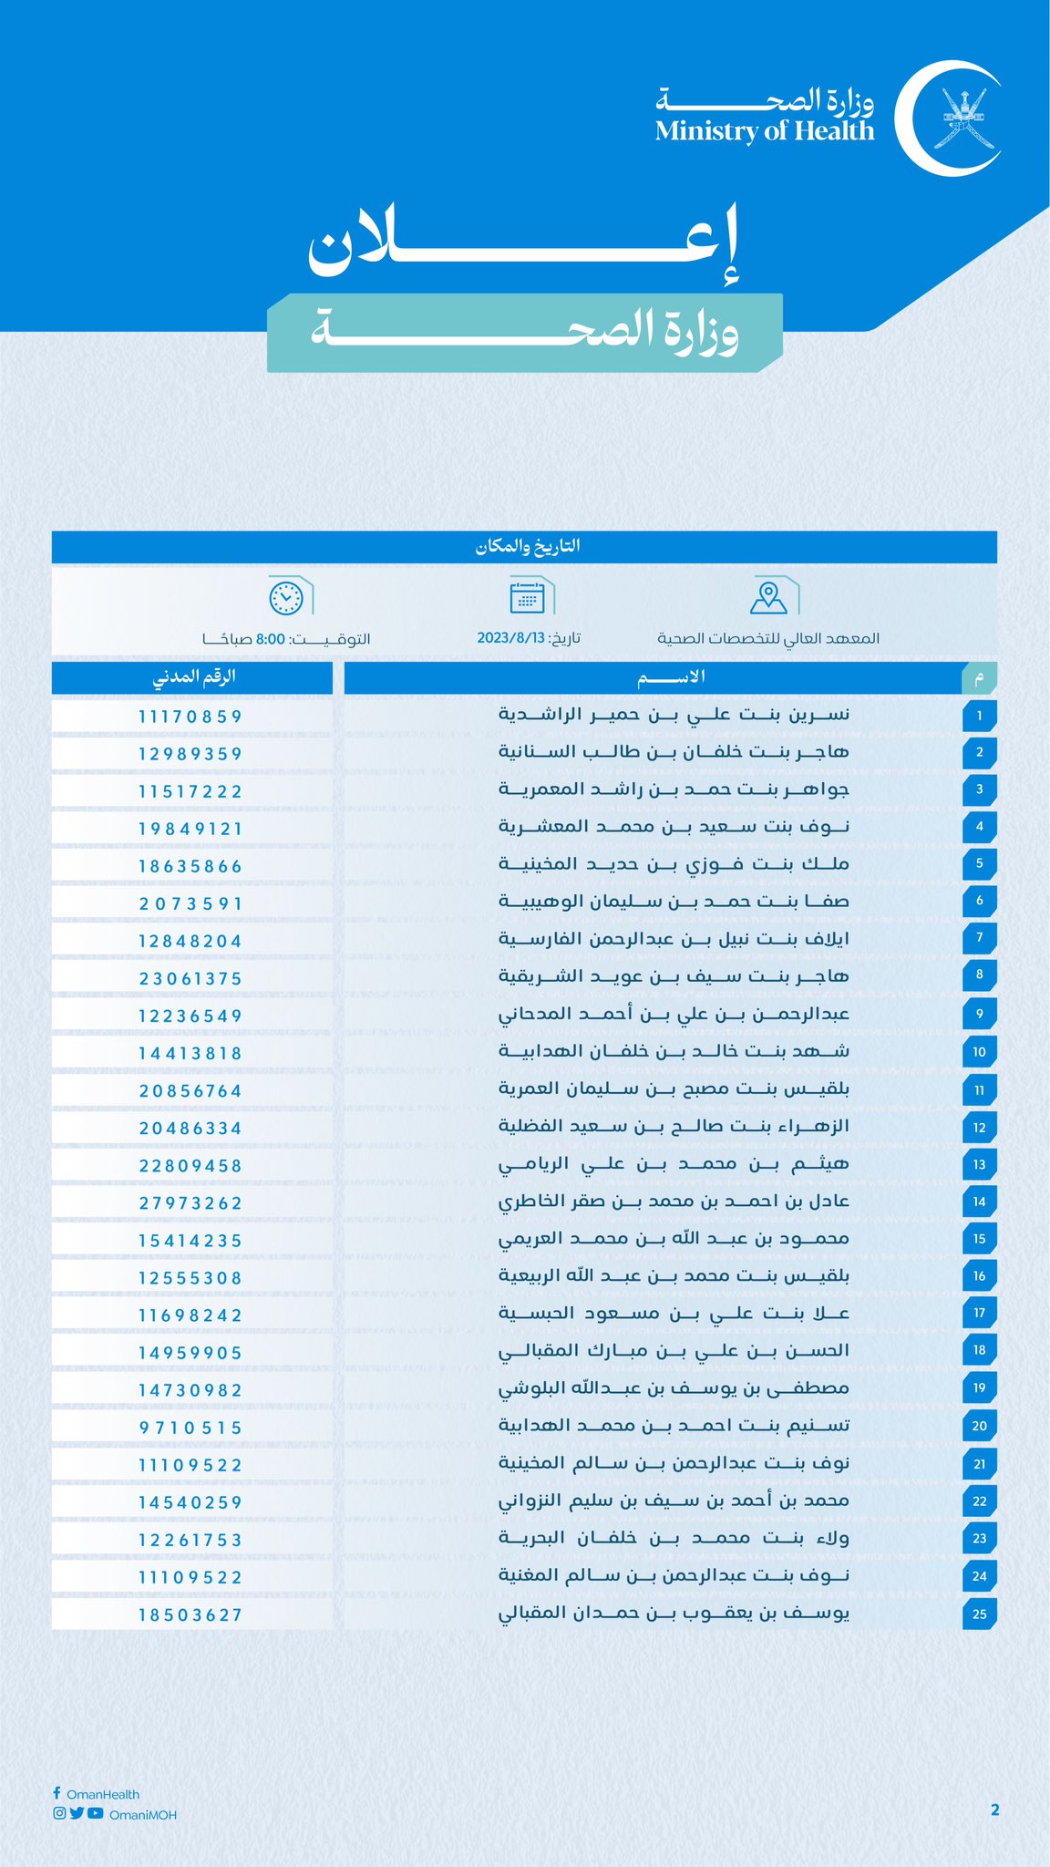Click the Facebook icon beside OmanHealth
The width and height of the screenshot is (1050, 1867).
click(57, 1793)
